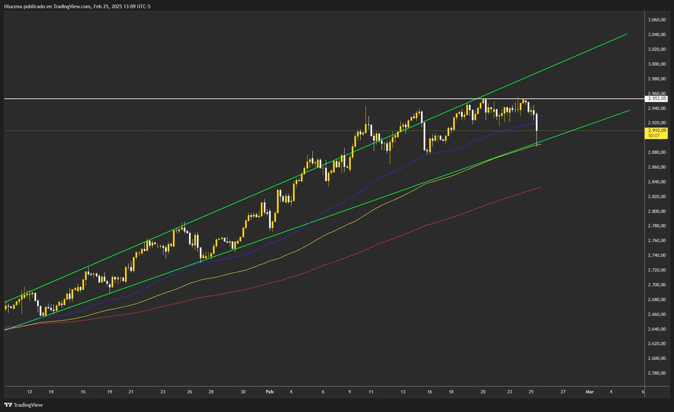The width and height of the screenshot is (674, 412).
Task: Click the current price label 2.910,09
Action: pyautogui.click(x=656, y=130)
